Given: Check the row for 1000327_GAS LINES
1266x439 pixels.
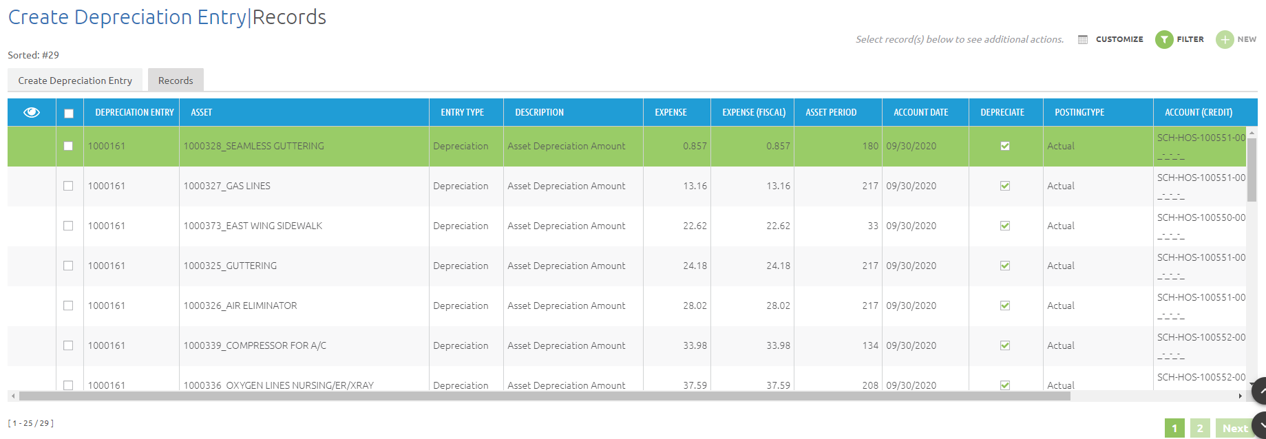Looking at the screenshot, I should tap(68, 186).
